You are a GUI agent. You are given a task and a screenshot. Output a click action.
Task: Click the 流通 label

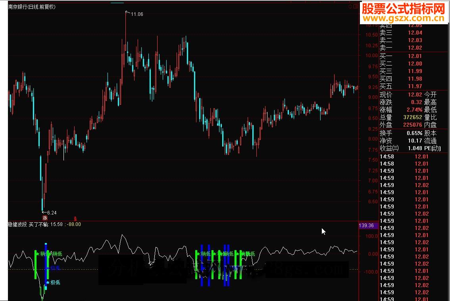click(431, 141)
